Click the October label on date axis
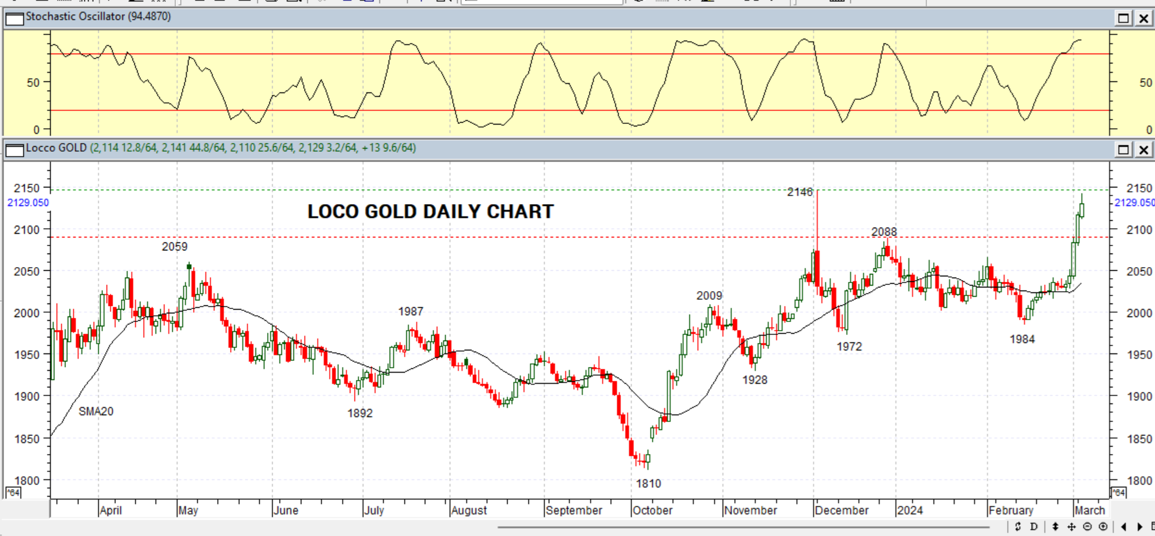Viewport: 1155px width, 536px height. [652, 511]
